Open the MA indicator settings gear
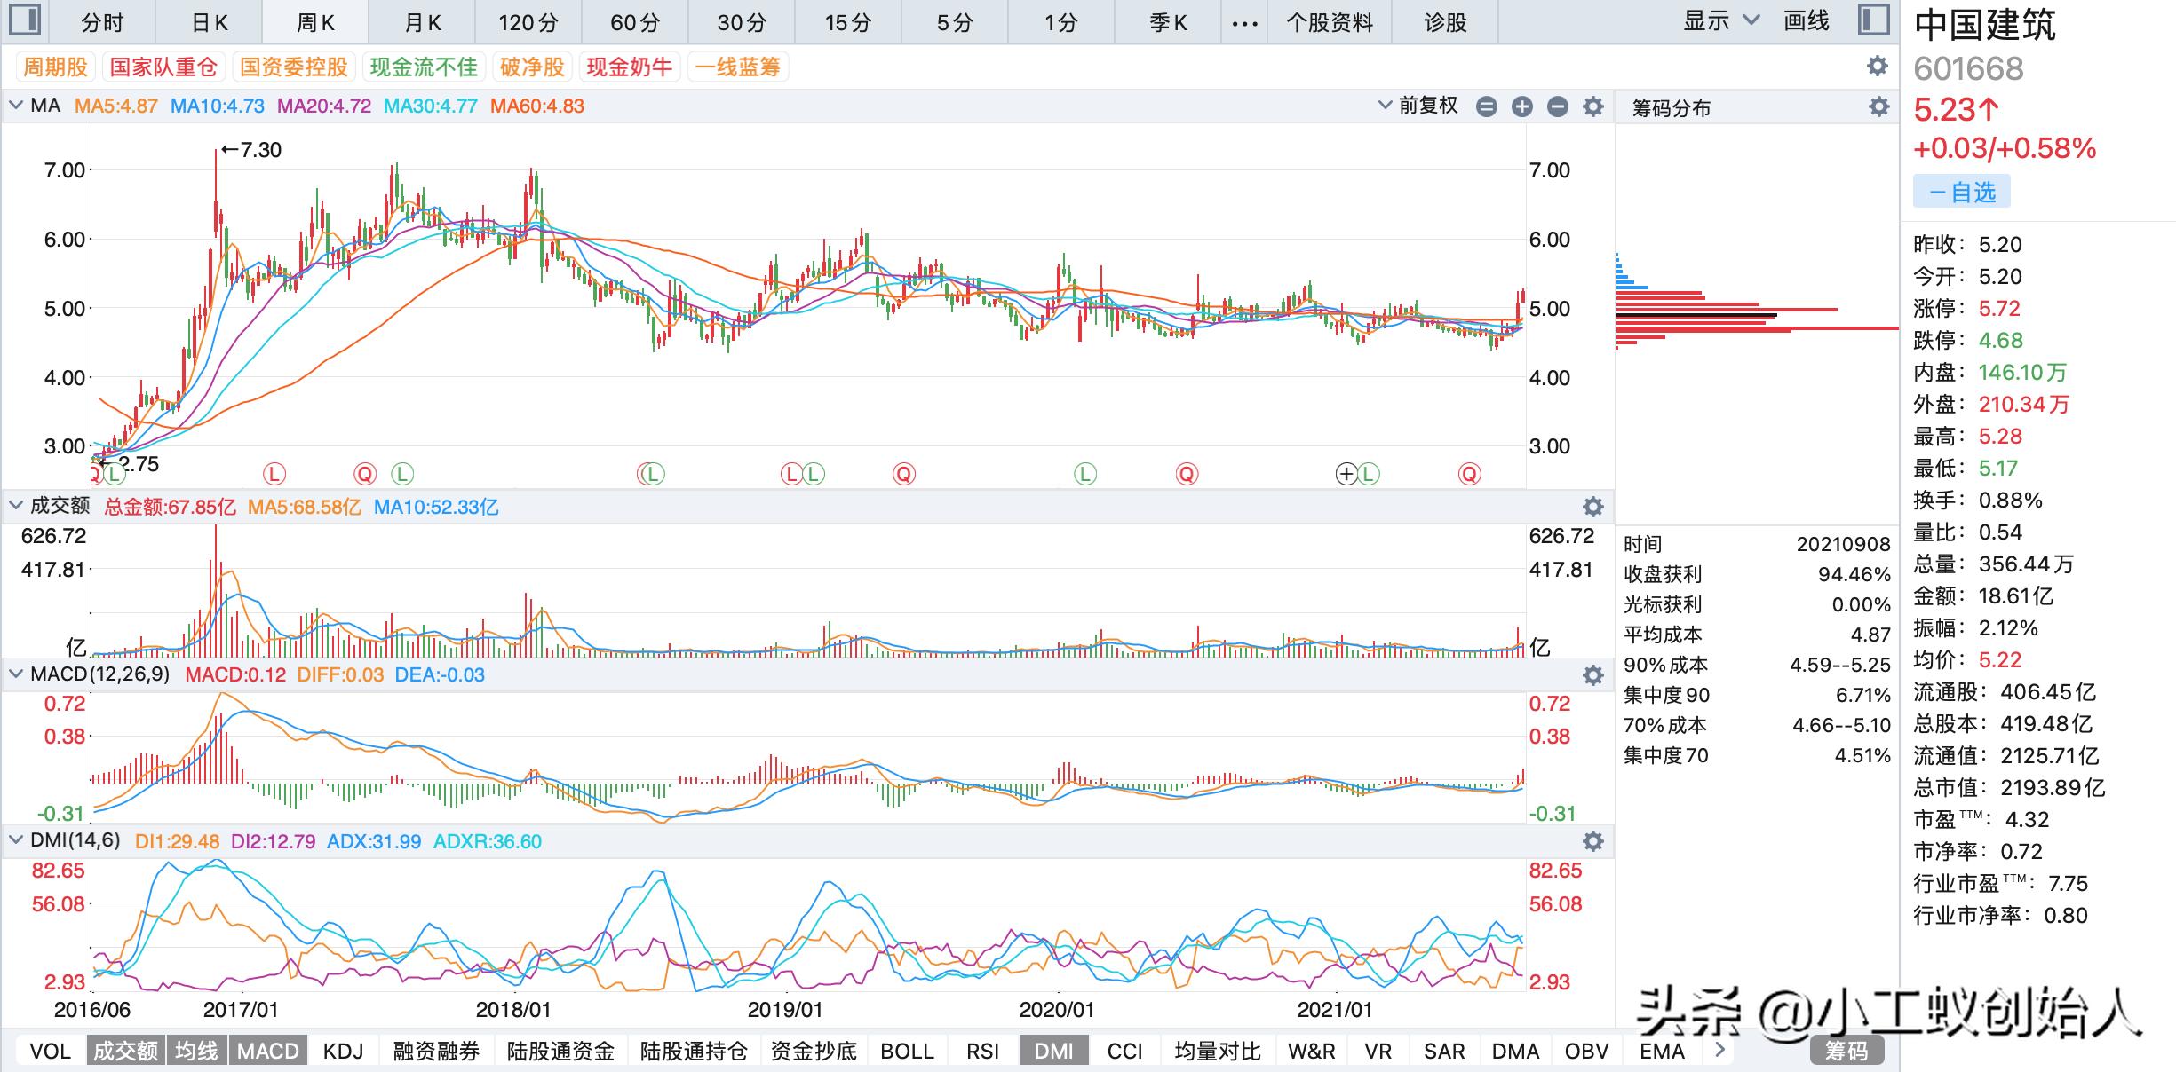This screenshot has width=2176, height=1072. point(1595,106)
